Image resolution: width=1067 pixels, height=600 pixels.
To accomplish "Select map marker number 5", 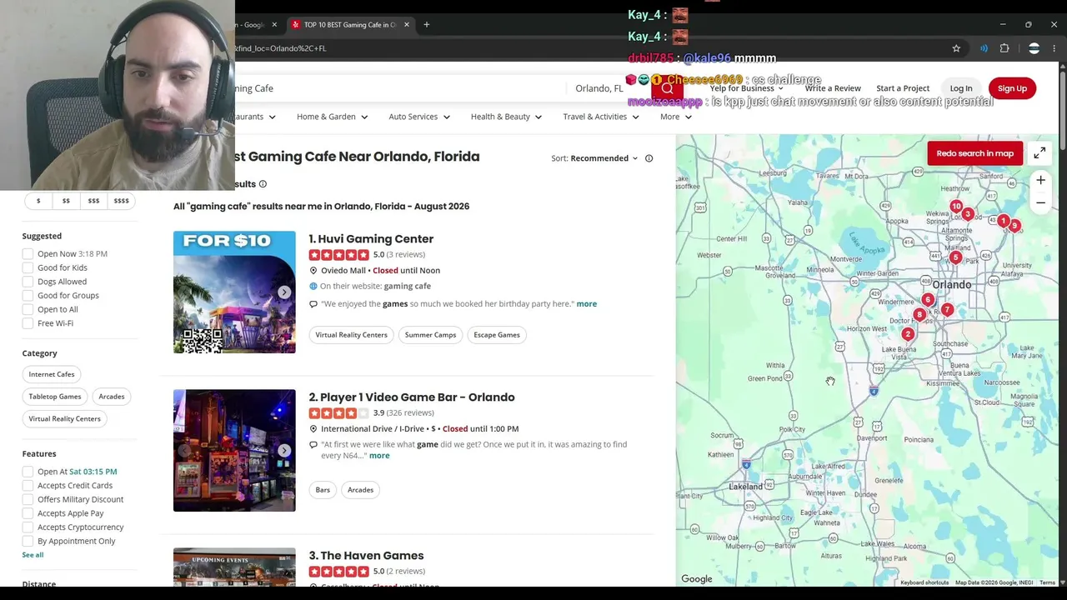I will 955,258.
